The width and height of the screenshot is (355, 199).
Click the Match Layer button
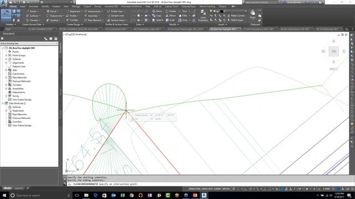pos(235,20)
